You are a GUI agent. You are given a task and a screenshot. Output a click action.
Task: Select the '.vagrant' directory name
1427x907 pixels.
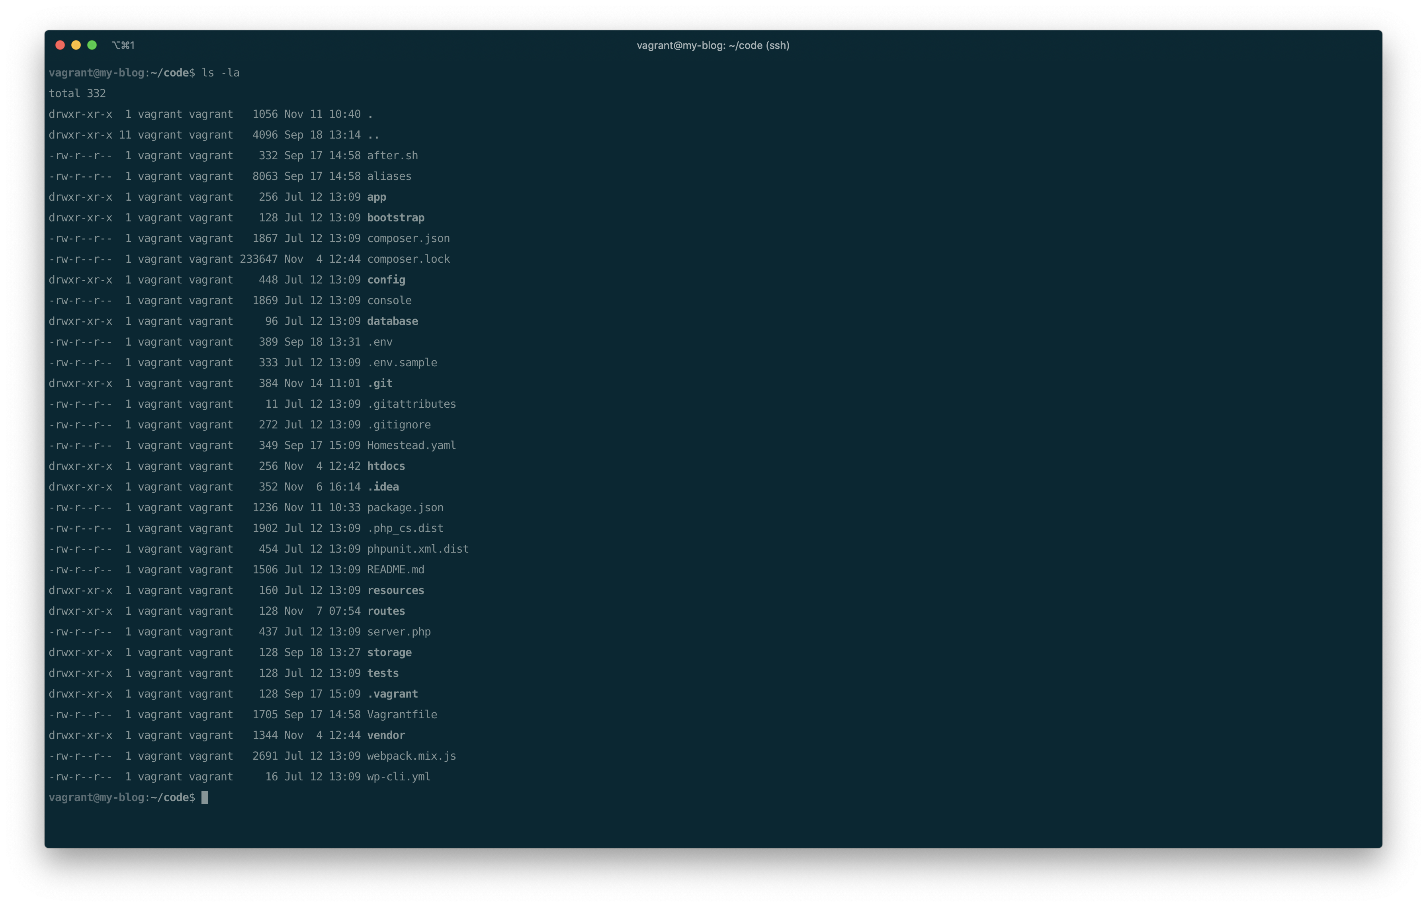coord(392,694)
